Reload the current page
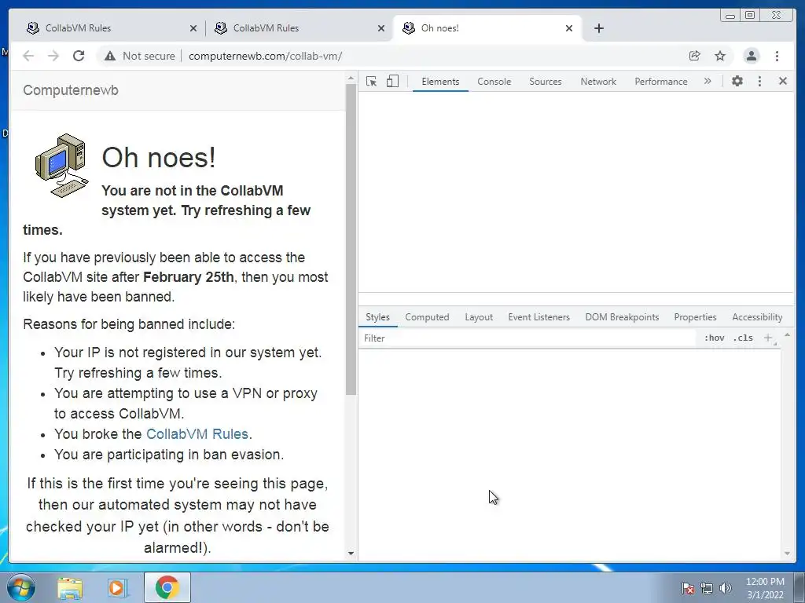805x603 pixels. tap(79, 56)
